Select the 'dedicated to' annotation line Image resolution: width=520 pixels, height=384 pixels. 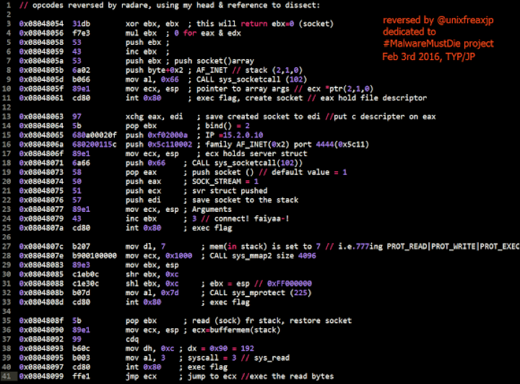[x=409, y=32]
